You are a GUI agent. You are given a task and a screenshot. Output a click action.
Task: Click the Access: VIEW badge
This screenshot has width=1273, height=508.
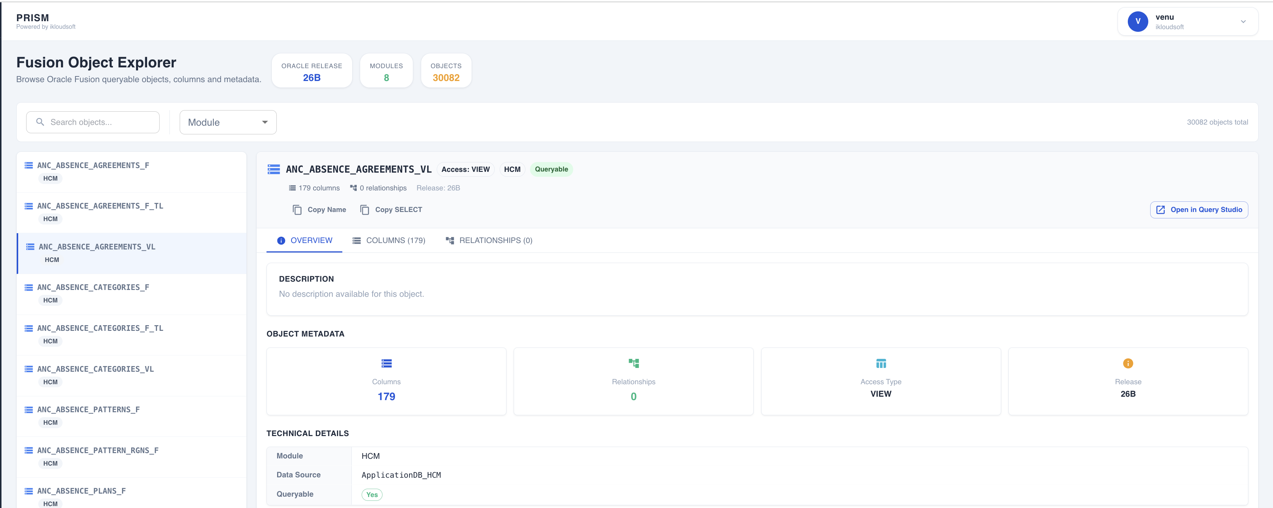pos(466,169)
